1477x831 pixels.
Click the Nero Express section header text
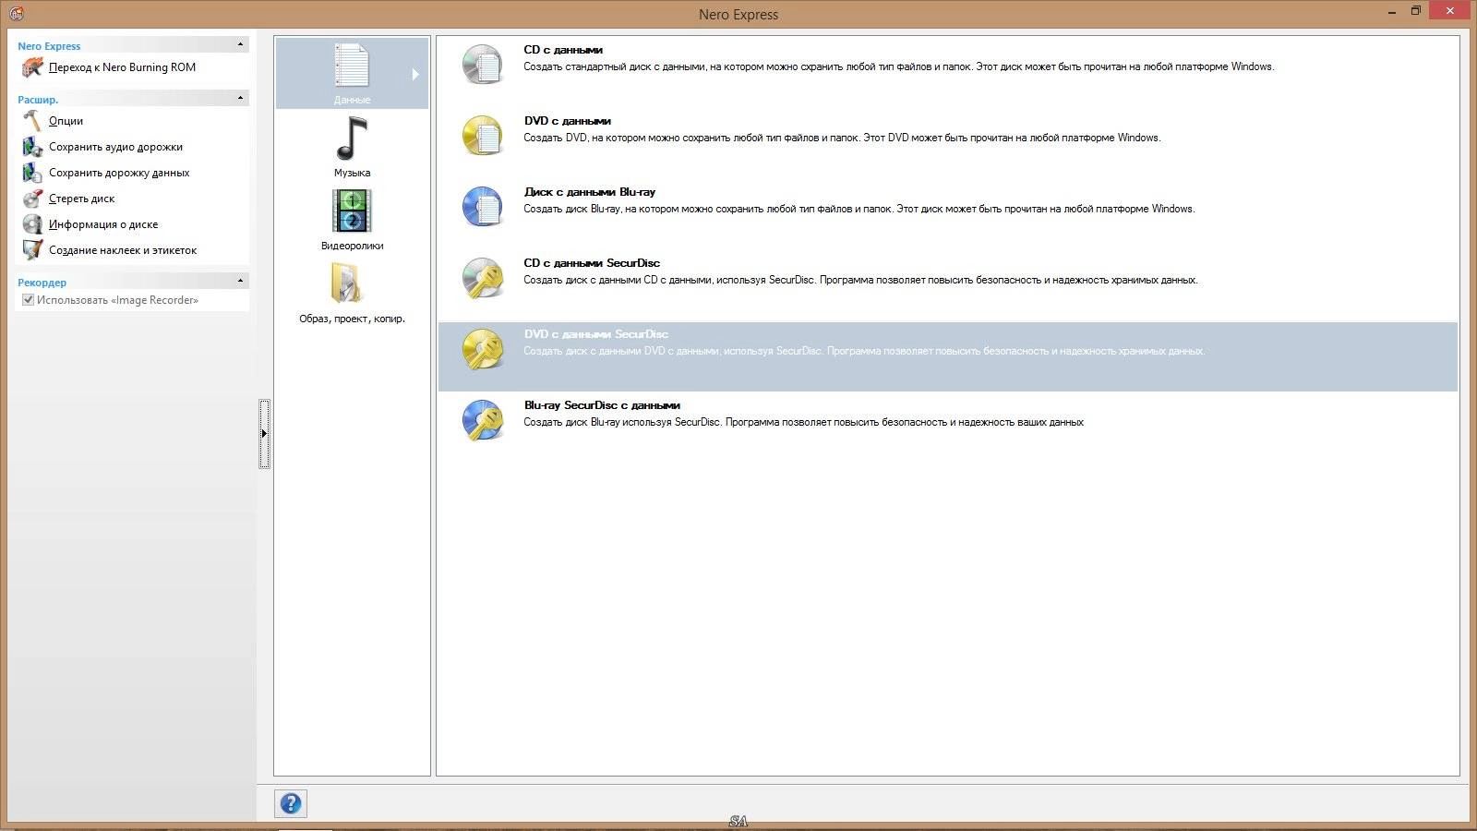coord(49,46)
